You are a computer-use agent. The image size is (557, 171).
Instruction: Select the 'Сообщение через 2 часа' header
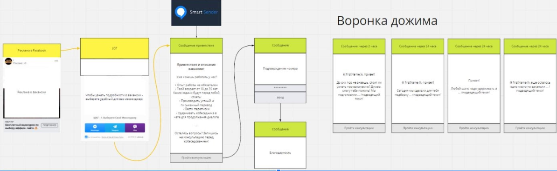click(x=359, y=46)
